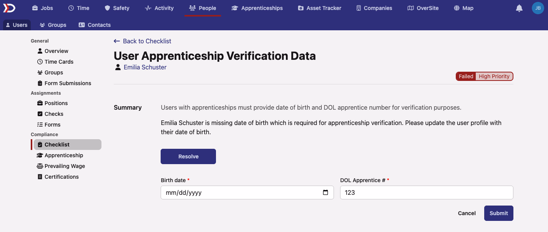The height and width of the screenshot is (232, 548).
Task: Open the Map section
Action: 463,8
